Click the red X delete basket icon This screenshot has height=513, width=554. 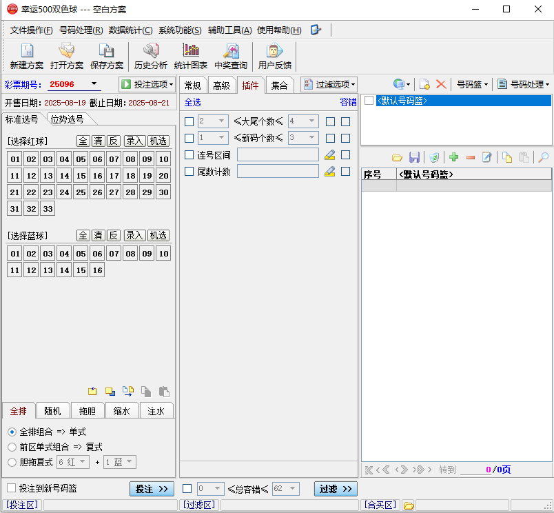pos(441,84)
